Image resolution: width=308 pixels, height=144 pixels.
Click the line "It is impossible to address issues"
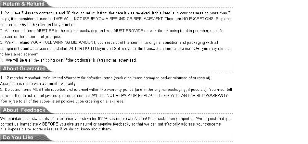[56, 129]
